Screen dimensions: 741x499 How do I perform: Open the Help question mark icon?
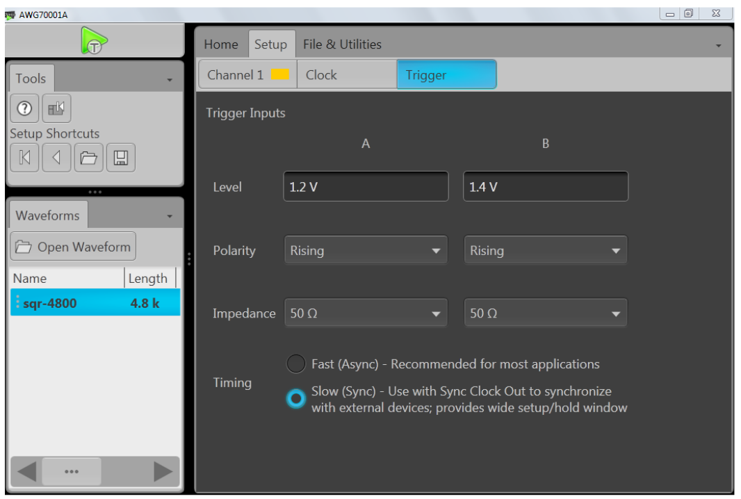point(24,108)
